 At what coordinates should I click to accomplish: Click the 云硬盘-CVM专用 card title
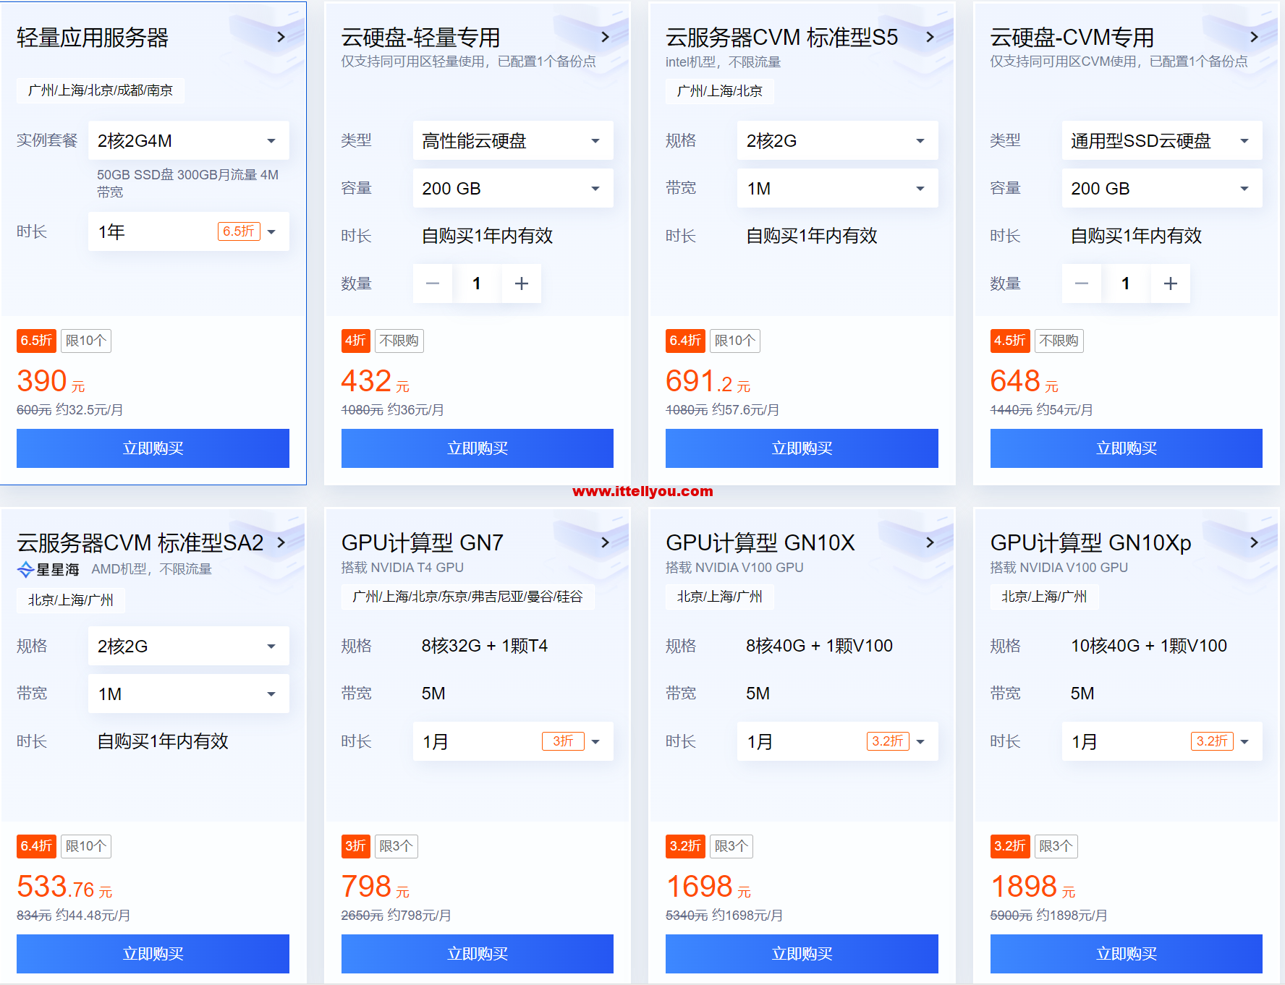[1072, 38]
